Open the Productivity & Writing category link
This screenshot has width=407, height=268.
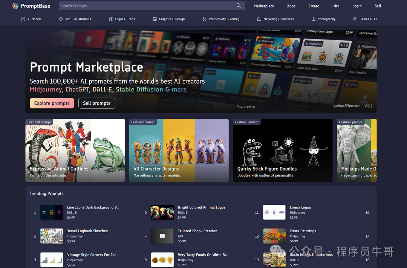(224, 19)
